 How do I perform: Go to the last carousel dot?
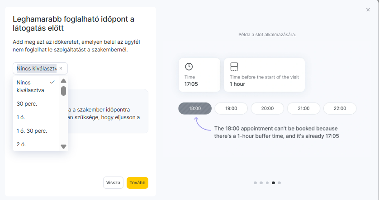tap(280, 183)
